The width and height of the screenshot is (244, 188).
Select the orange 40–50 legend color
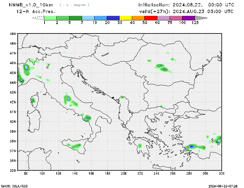[x=138, y=18]
